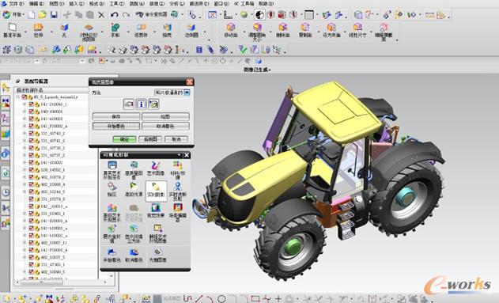Uncheck the MX_5_Launch_Assembly root checkbox
This screenshot has width=499, height=303.
25,97
